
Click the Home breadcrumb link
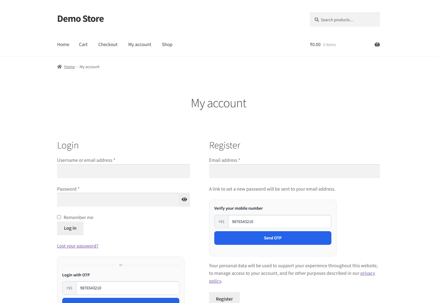coord(69,67)
